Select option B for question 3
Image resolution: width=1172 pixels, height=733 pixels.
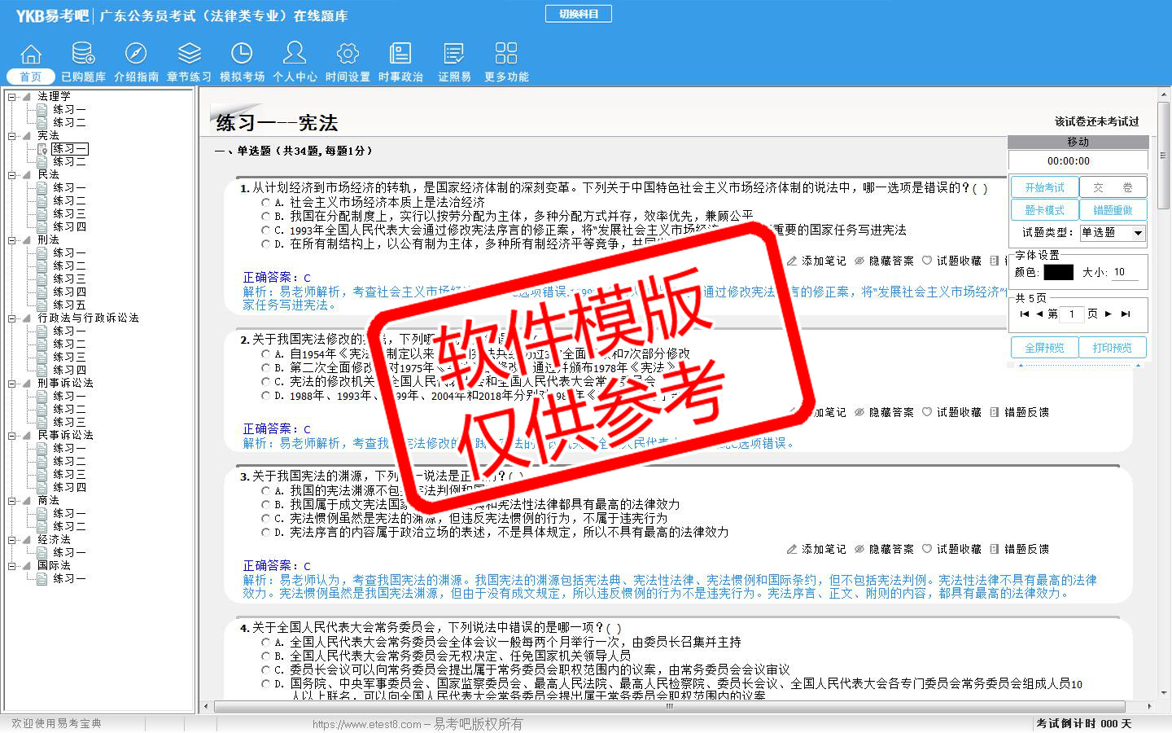[x=265, y=505]
